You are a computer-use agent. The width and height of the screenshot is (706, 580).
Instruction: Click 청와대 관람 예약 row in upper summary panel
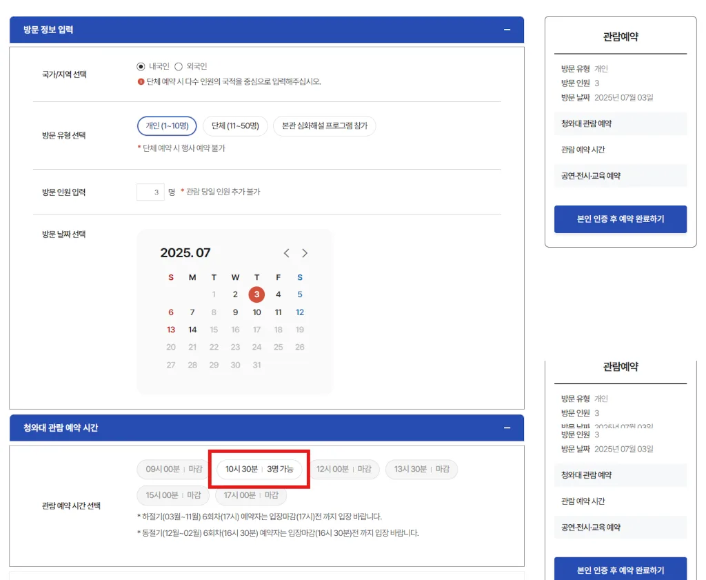click(621, 124)
